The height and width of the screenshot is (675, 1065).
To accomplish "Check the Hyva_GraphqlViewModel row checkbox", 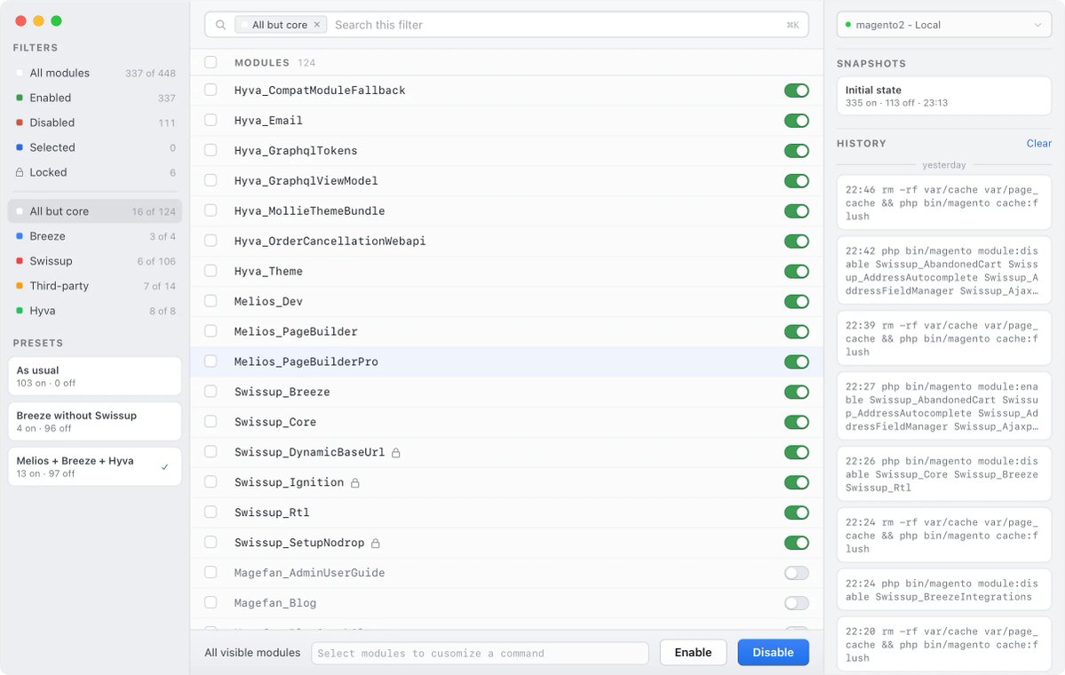I will tap(211, 180).
